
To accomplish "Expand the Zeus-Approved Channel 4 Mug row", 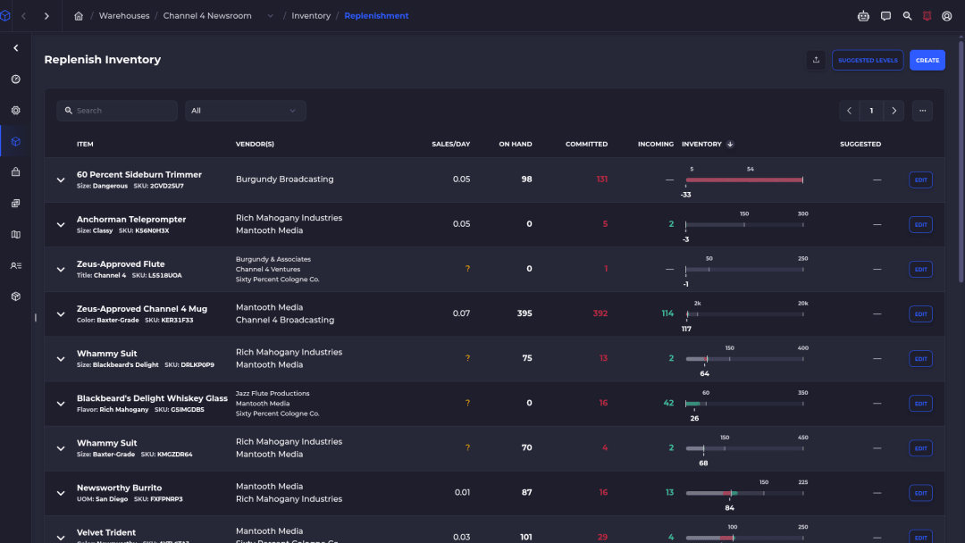I will 61,314.
